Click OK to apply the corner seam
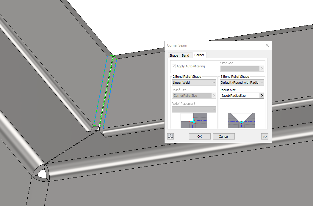 pyautogui.click(x=199, y=136)
